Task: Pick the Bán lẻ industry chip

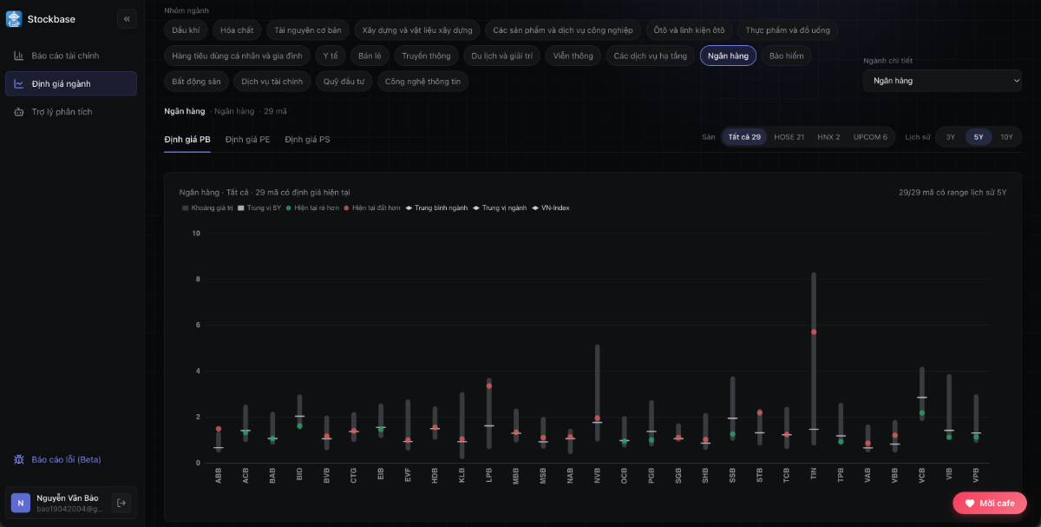Action: (370, 56)
